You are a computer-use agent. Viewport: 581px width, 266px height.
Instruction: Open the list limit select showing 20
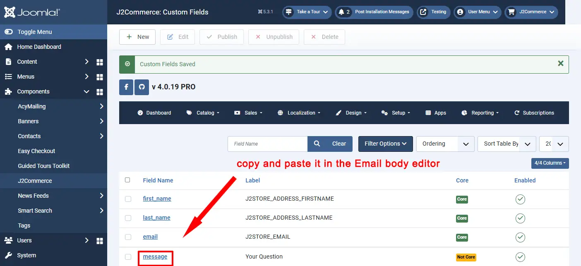point(554,144)
